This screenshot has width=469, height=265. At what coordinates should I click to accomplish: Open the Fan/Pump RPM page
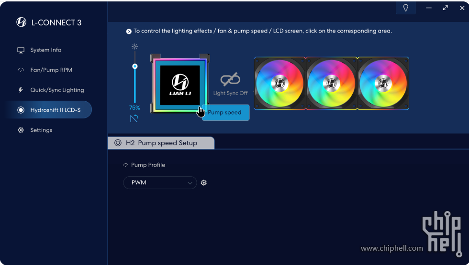tap(51, 70)
